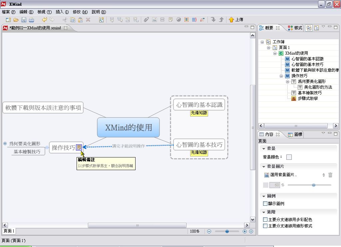Click the zoom out minus icon
This screenshot has width=341, height=247.
[x=209, y=231]
